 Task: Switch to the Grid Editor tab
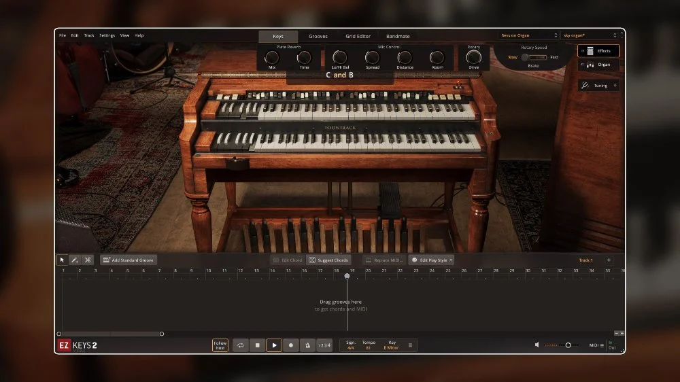pos(358,37)
